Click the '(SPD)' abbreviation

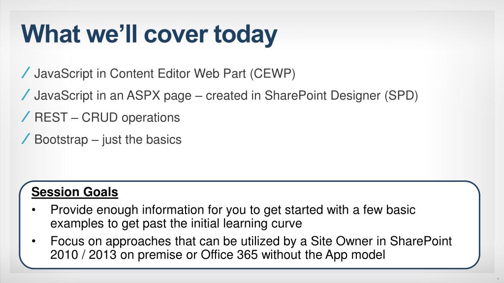401,96
